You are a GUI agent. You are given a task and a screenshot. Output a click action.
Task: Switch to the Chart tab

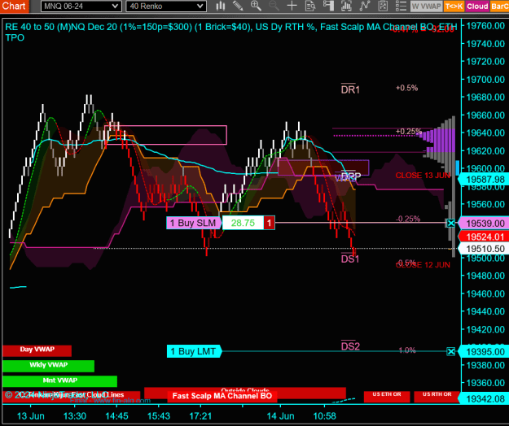15,7
